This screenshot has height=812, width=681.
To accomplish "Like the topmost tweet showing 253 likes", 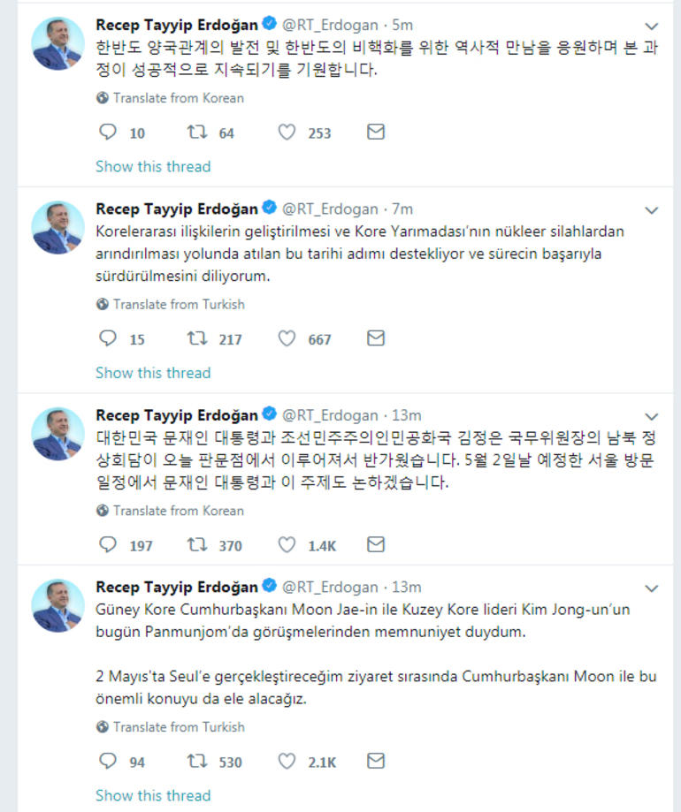I will point(287,131).
